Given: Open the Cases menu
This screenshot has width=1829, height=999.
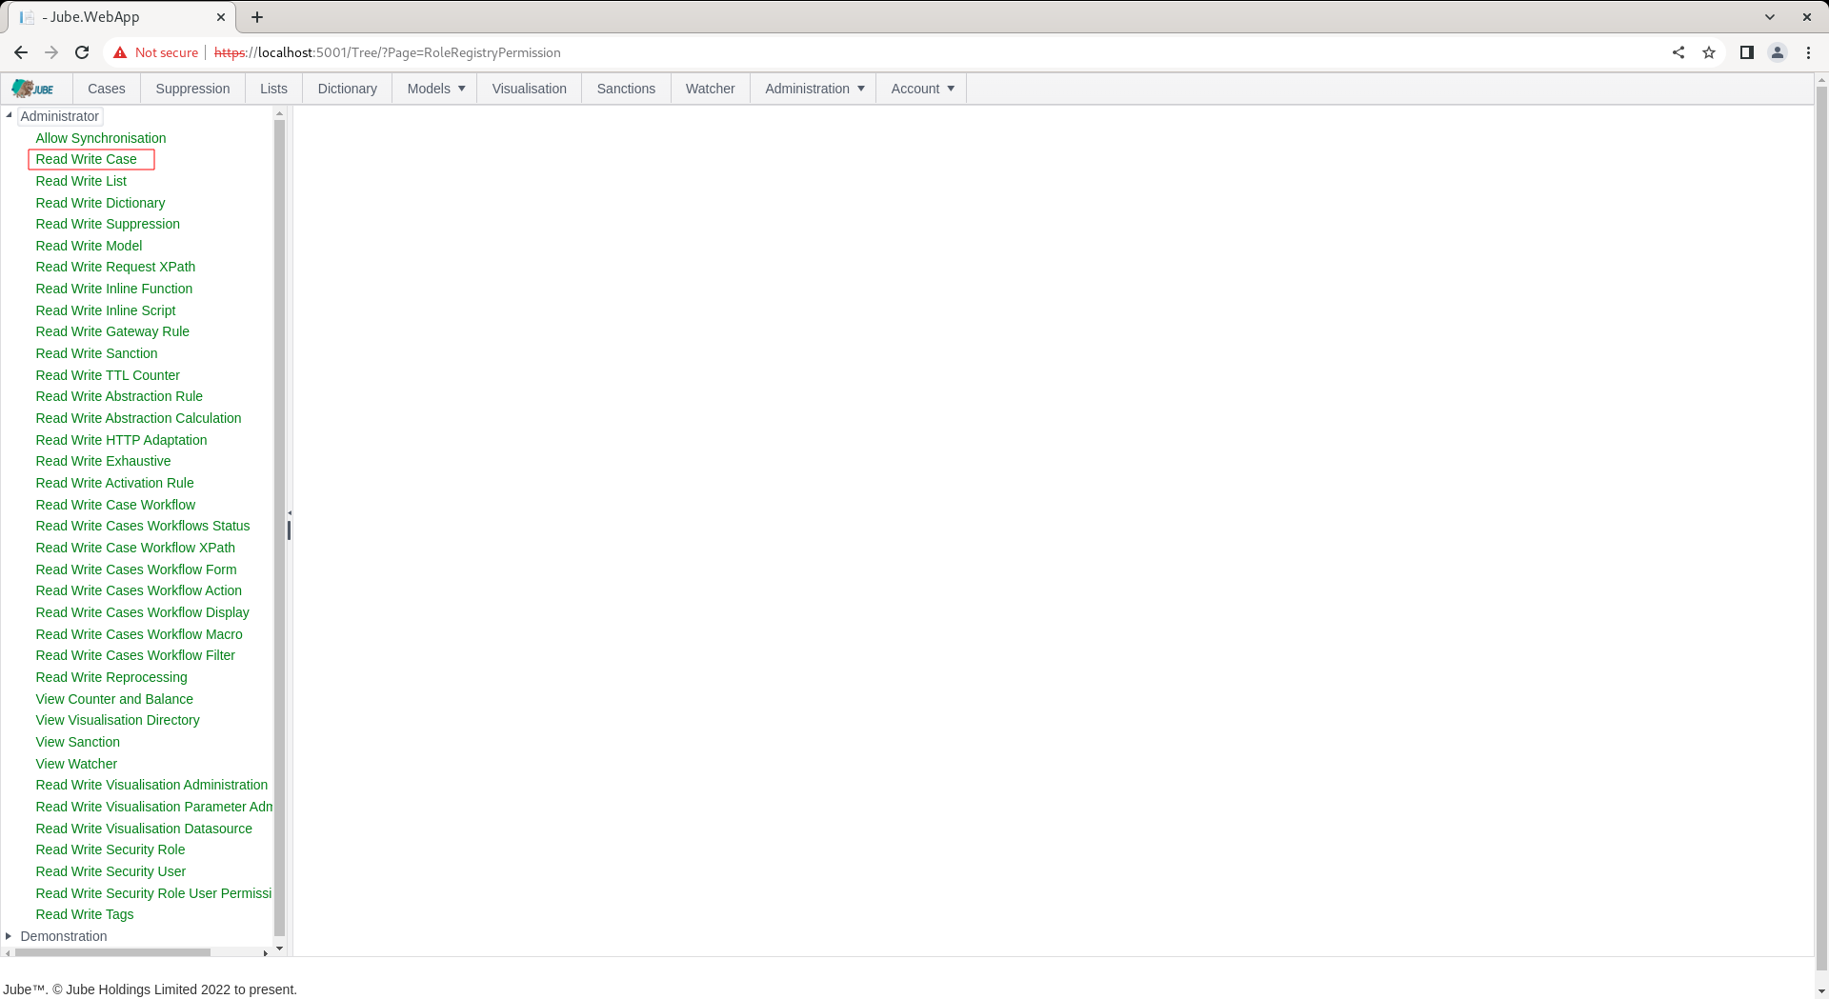Looking at the screenshot, I should [x=107, y=89].
